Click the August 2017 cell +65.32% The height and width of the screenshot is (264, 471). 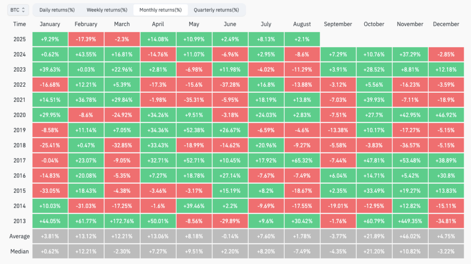pos(302,160)
